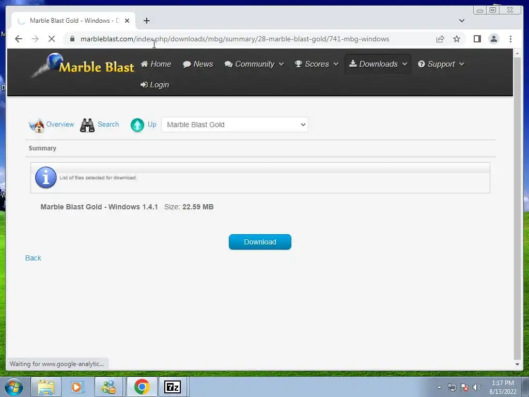
Task: Open Windows Explorer from taskbar
Action: (x=46, y=387)
